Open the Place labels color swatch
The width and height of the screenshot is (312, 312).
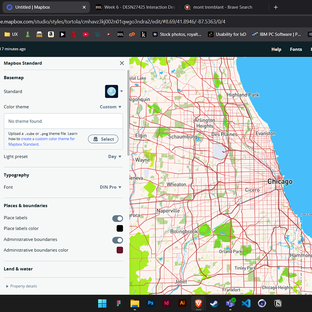tap(120, 228)
